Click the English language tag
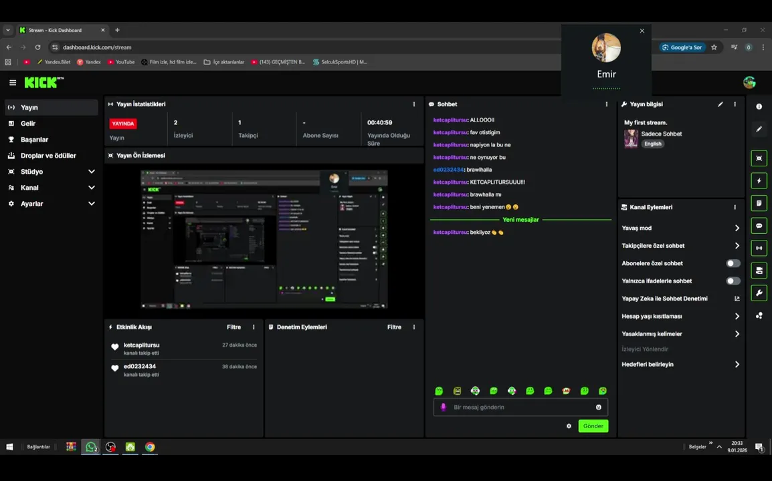 click(653, 144)
